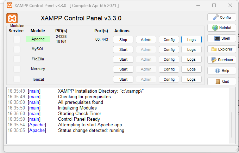239x153 pixels.
Task: Toggle the Tomcat service checkbox
Action: 17,79
